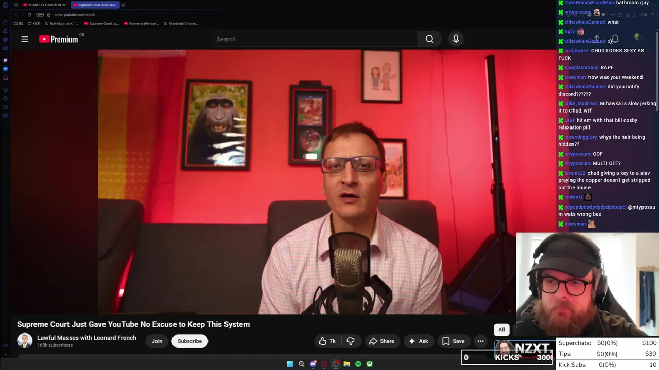Viewport: 659px width, 370px height.
Task: Select the All filter chip
Action: [x=501, y=330]
